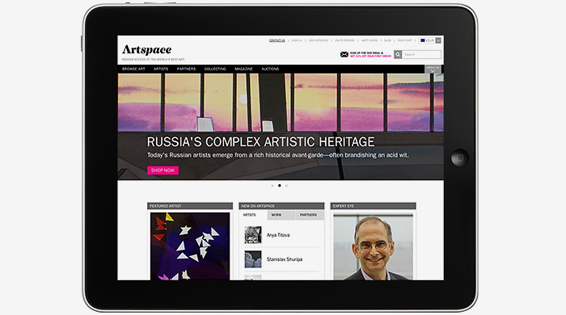Click the New on Artspace panel header
Image resolution: width=566 pixels, height=315 pixels.
point(281,206)
